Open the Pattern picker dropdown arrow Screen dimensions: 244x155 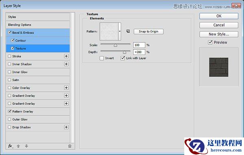click(120, 31)
